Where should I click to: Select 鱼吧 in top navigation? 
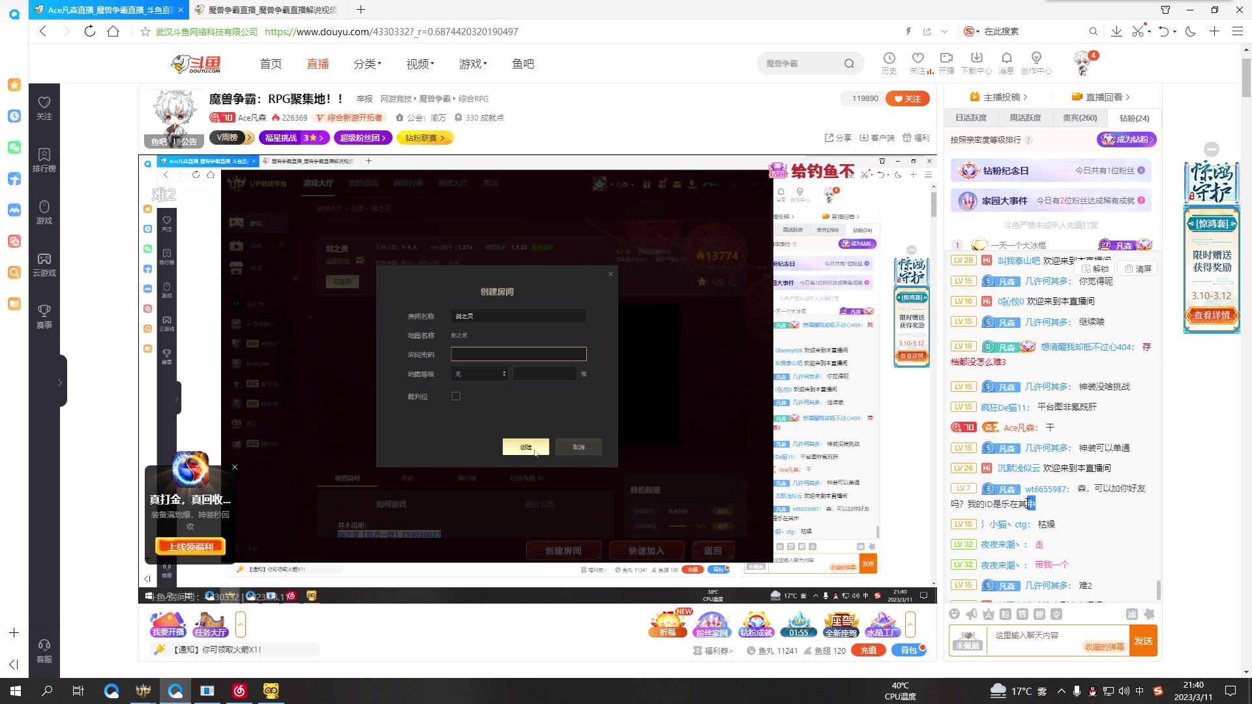(523, 63)
